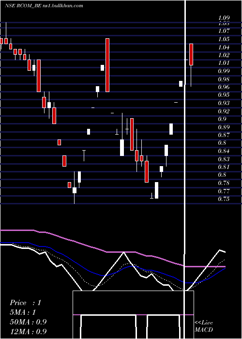Click the 0.95 price axis label
Viewport: 242px width, 339px height.
(x=224, y=95)
